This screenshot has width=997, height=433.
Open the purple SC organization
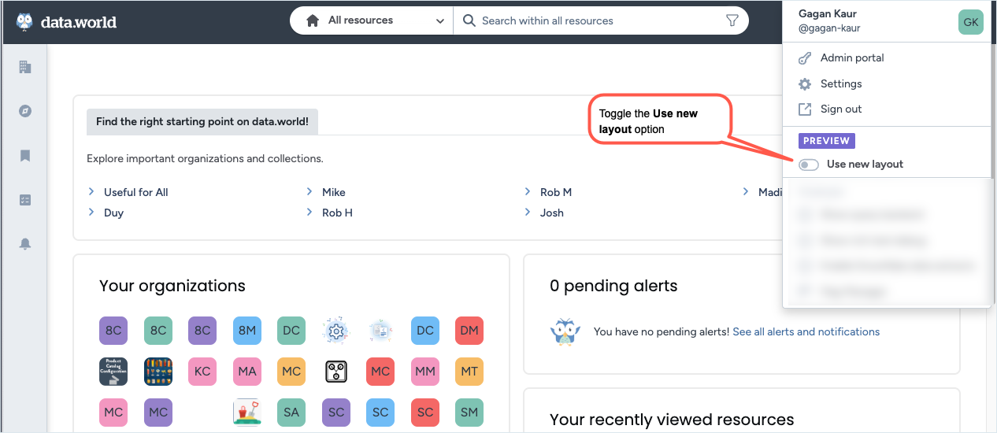[336, 413]
